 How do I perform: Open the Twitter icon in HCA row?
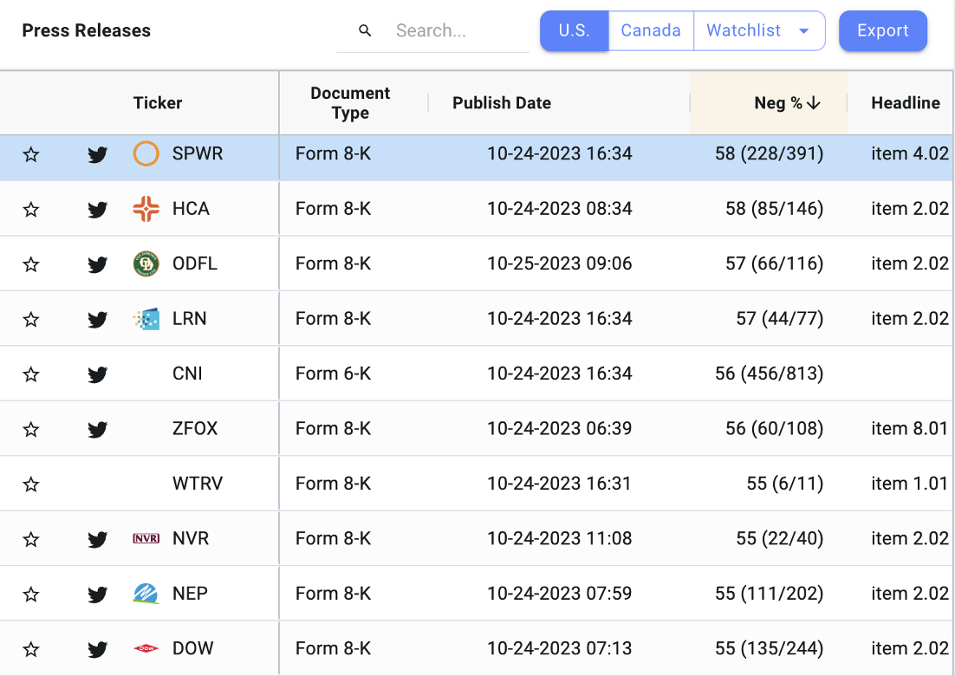click(98, 210)
